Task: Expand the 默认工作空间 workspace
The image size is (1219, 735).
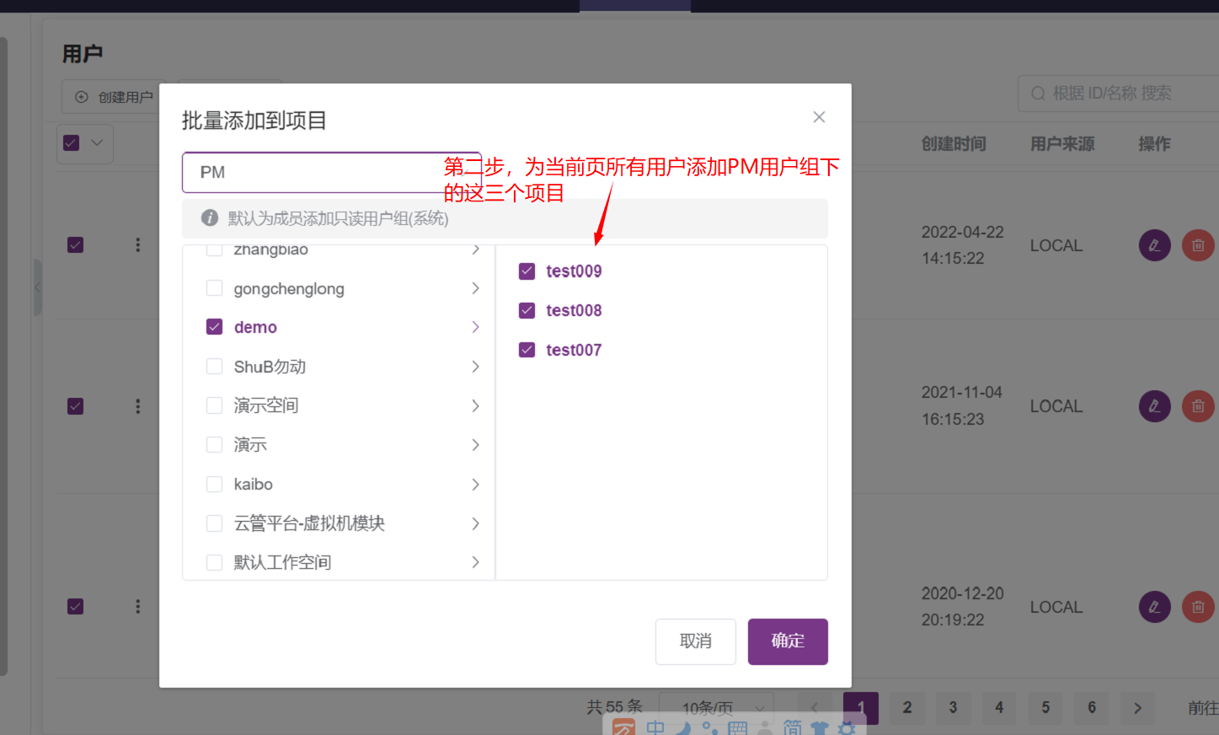Action: (476, 562)
